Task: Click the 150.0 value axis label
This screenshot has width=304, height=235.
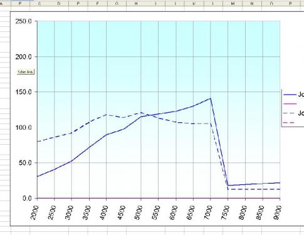Action: tap(23, 92)
